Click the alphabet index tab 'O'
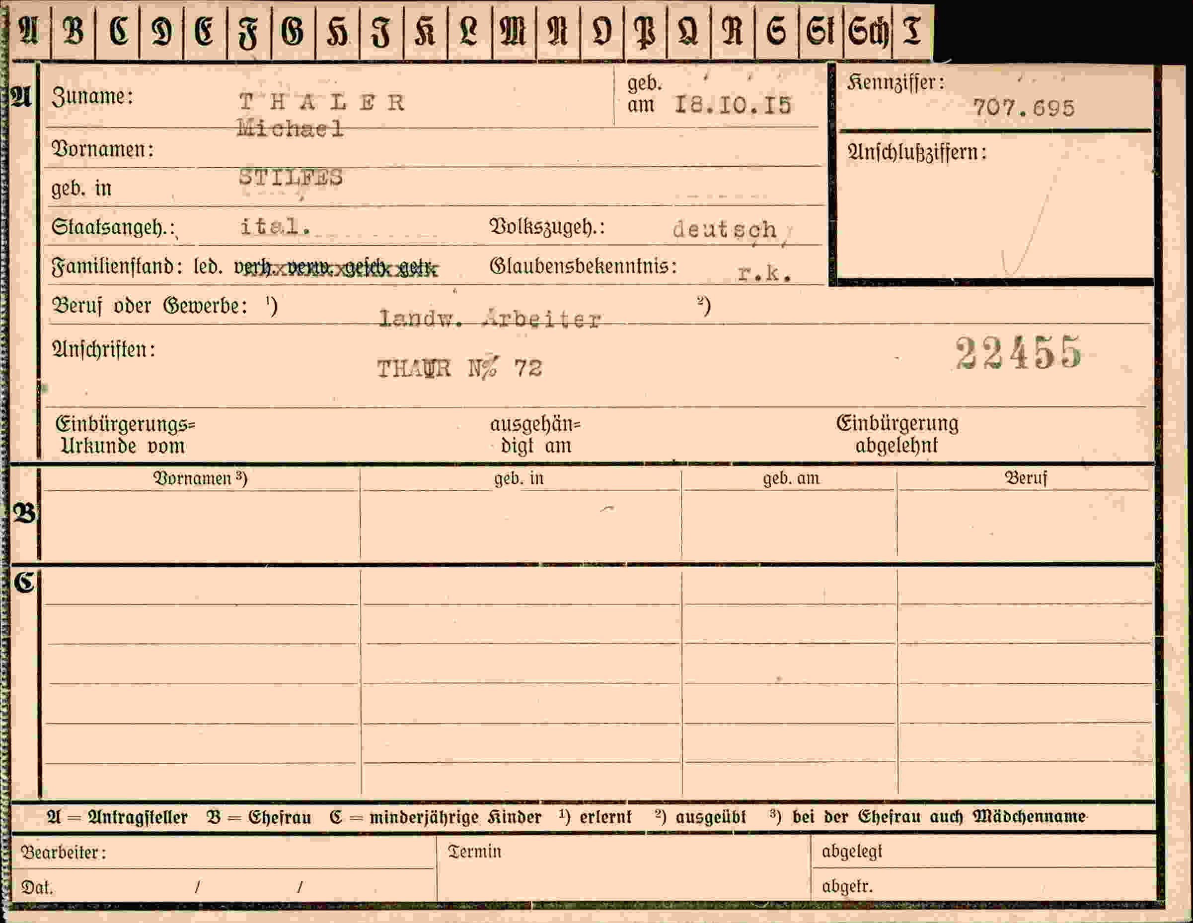The image size is (1193, 923). click(x=601, y=32)
